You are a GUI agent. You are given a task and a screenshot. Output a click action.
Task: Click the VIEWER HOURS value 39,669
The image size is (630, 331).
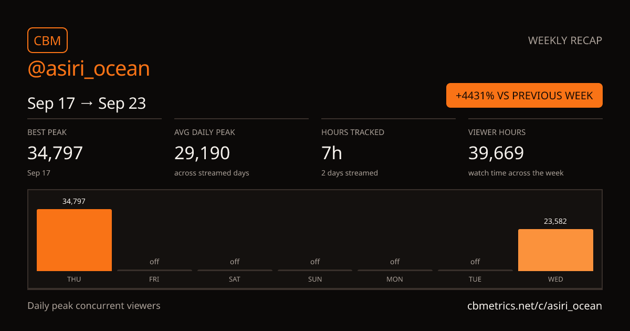496,153
